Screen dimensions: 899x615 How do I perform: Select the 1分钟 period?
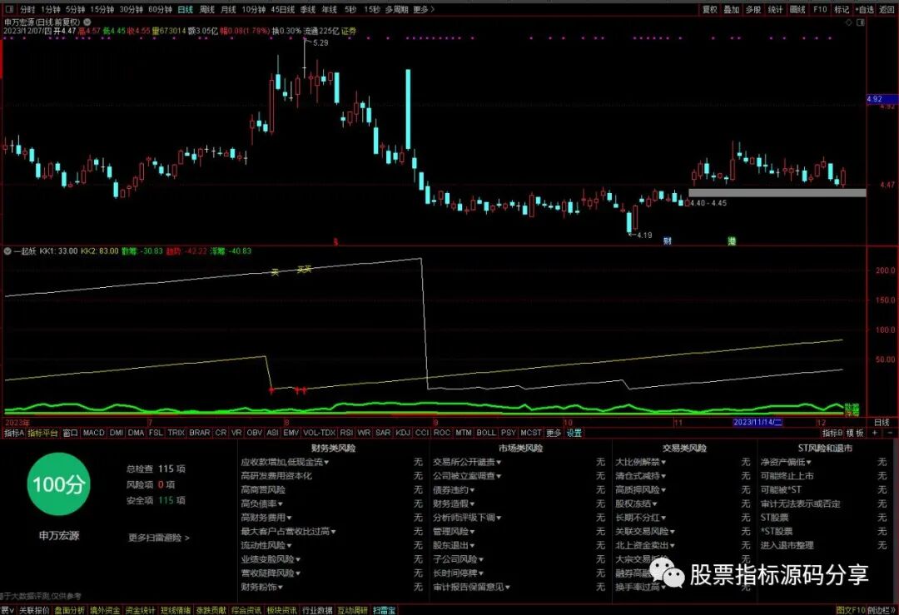[x=51, y=9]
